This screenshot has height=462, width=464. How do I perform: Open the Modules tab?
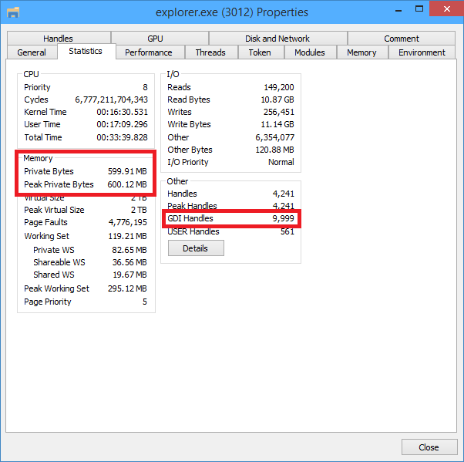pos(311,52)
